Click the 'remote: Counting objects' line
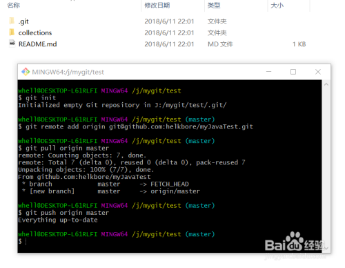Screen dimensions: 345x268 82,155
